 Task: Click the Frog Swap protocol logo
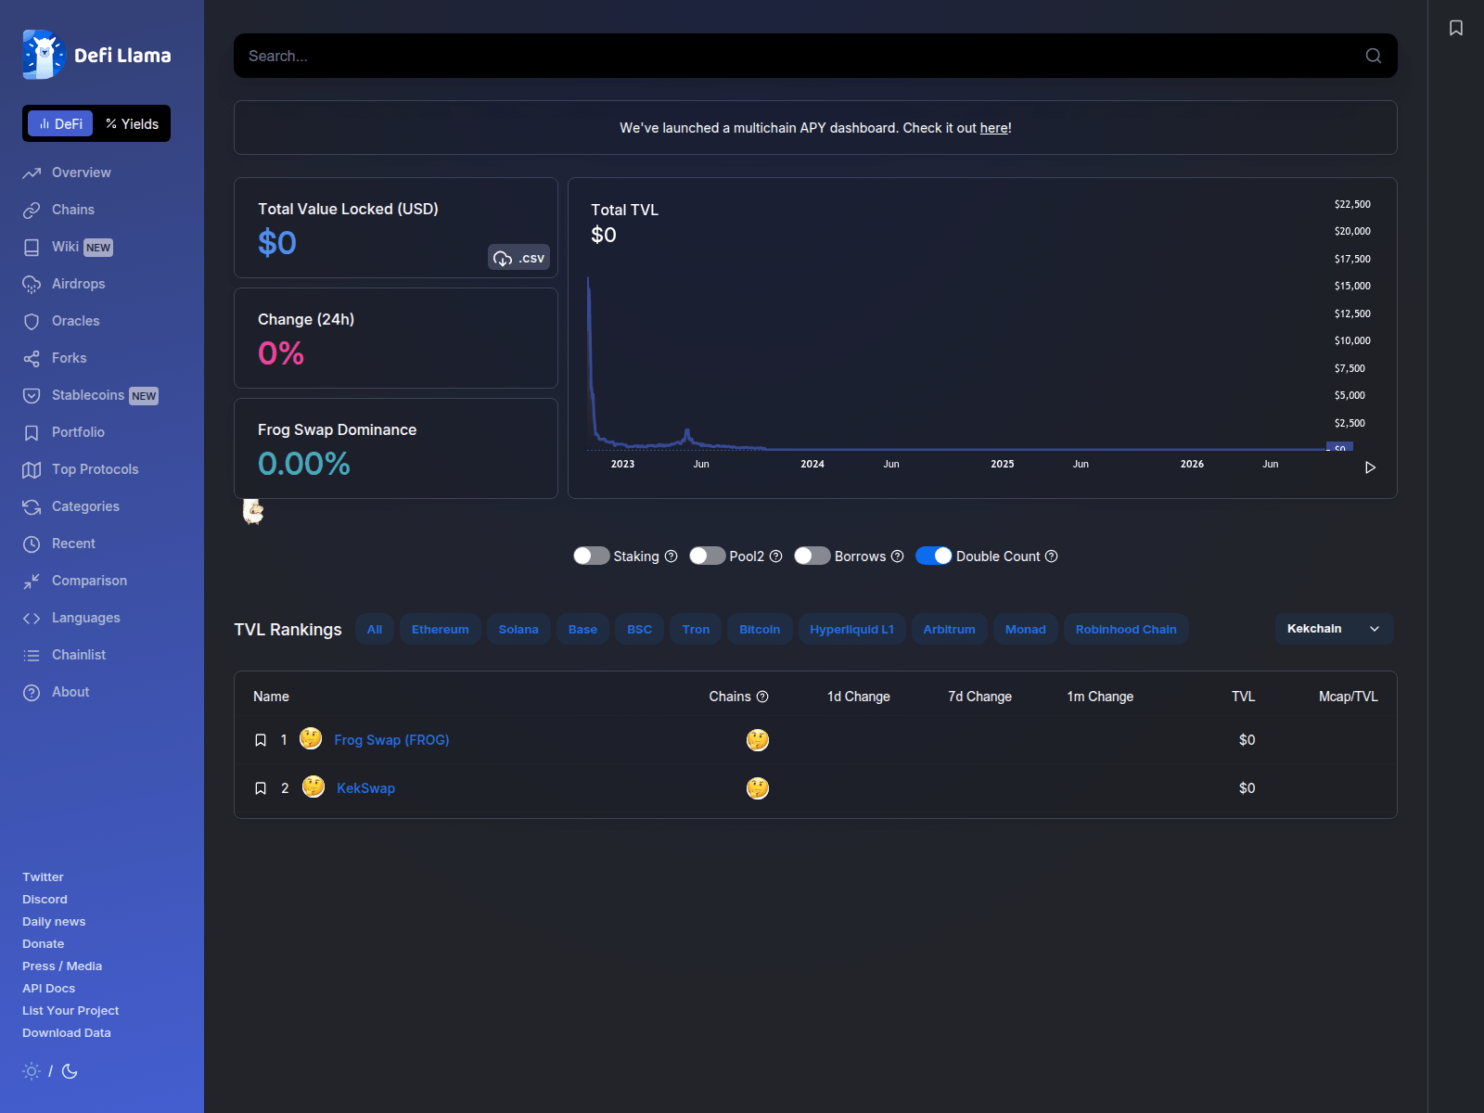[311, 739]
